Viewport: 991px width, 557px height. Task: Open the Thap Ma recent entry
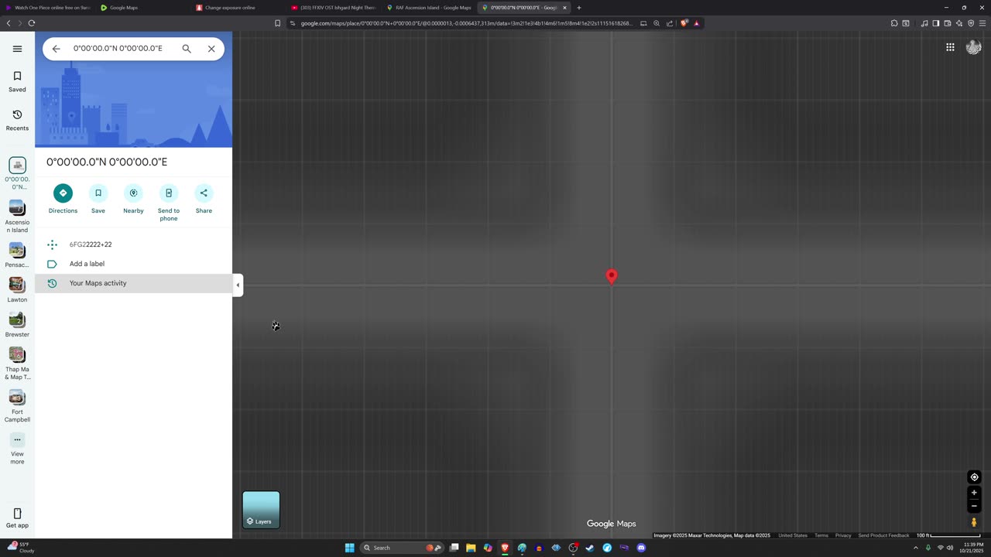(x=17, y=364)
